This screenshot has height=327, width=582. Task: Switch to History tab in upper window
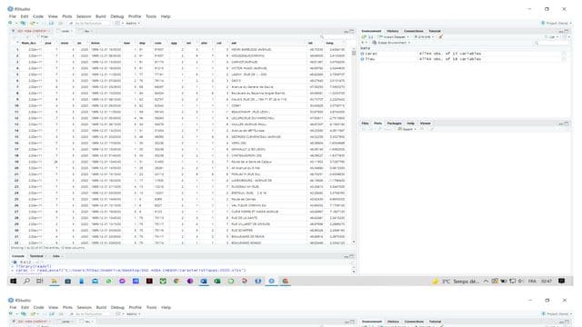point(392,31)
